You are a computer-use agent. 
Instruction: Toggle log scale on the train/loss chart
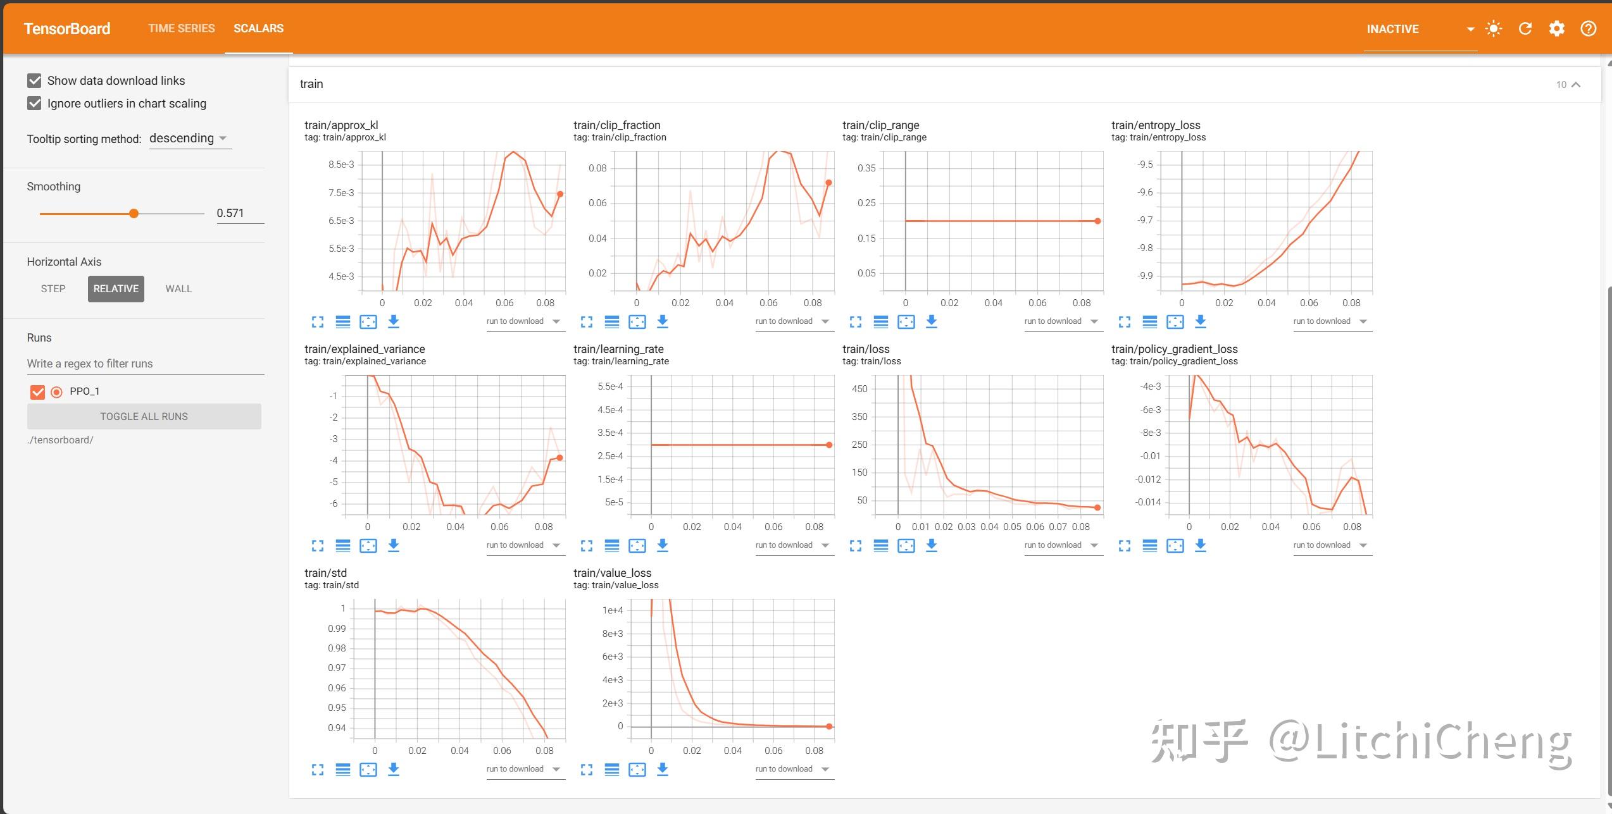tap(880, 545)
